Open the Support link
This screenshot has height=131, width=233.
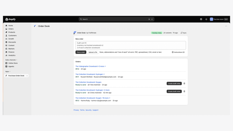pyautogui.click(x=95, y=110)
